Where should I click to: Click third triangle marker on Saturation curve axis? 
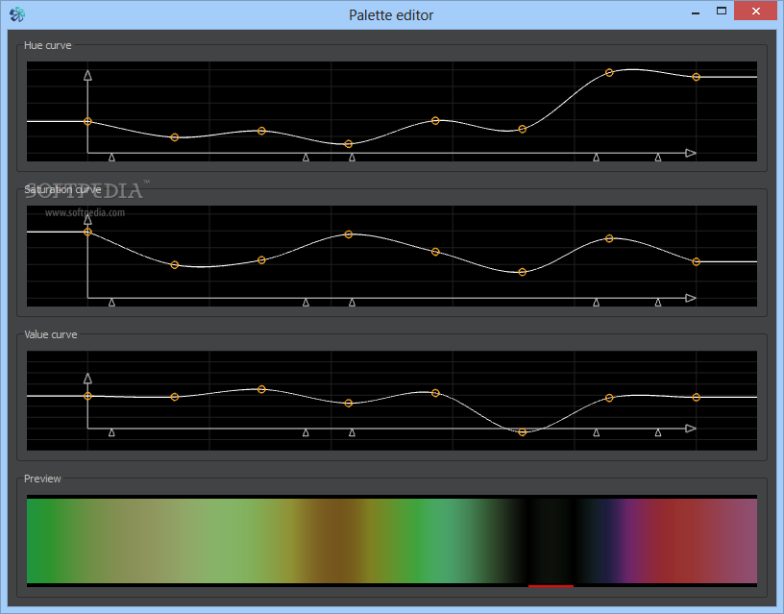click(x=352, y=303)
